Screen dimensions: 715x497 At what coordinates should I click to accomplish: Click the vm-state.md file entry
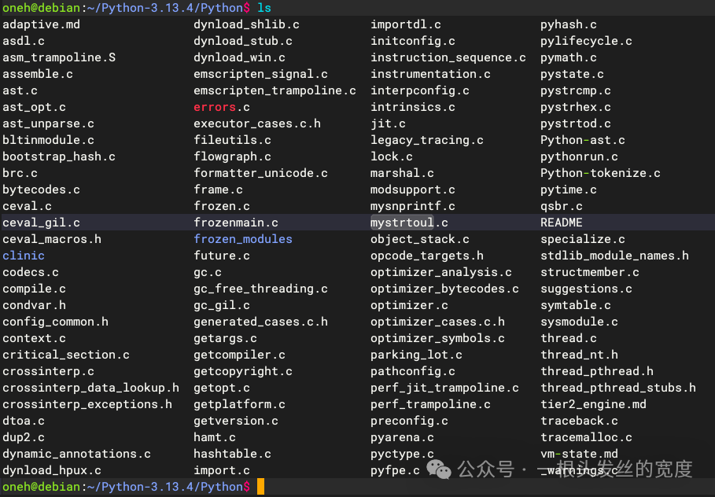click(579, 454)
